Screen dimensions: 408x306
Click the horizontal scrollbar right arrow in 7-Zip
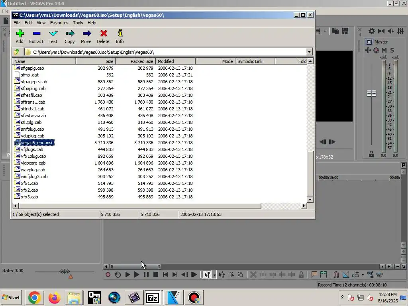point(304,206)
